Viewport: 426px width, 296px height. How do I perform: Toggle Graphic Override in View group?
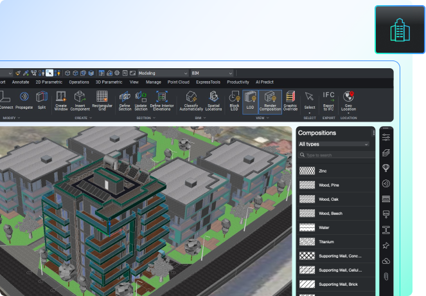pos(290,100)
